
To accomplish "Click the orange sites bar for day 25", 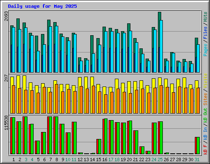I will point(161,99).
